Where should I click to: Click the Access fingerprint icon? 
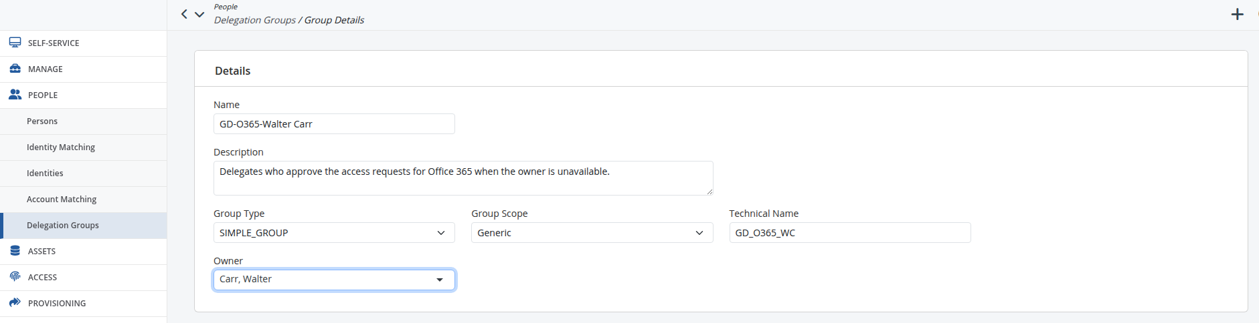15,277
